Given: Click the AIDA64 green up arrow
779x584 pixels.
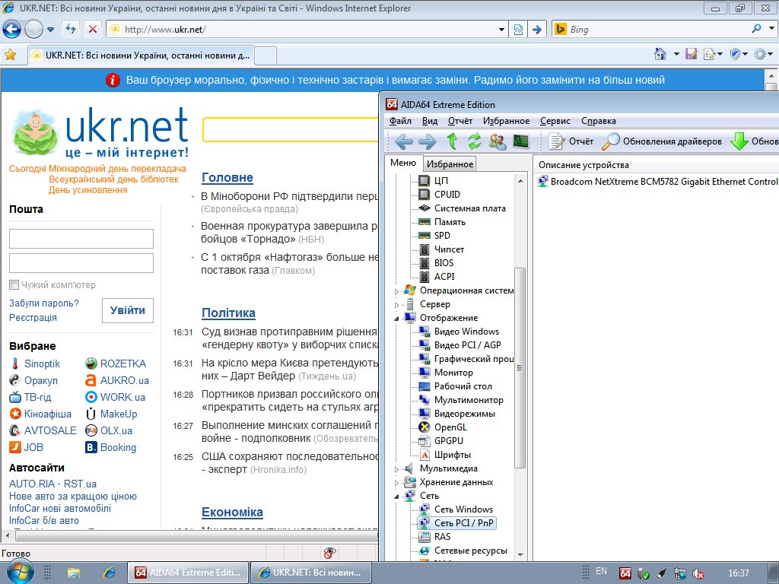Looking at the screenshot, I should coord(452,141).
